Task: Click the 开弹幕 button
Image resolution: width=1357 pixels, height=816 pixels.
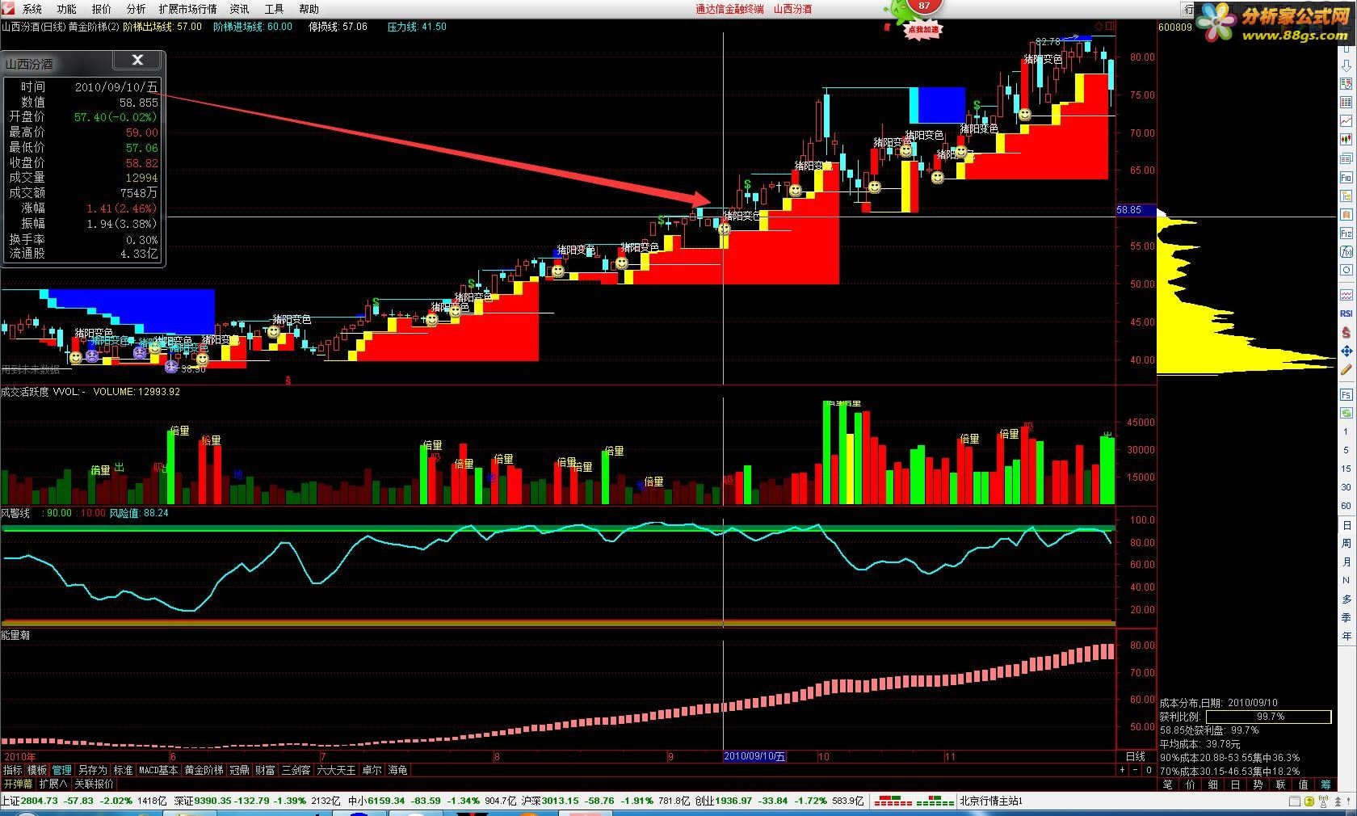Action: (x=18, y=784)
